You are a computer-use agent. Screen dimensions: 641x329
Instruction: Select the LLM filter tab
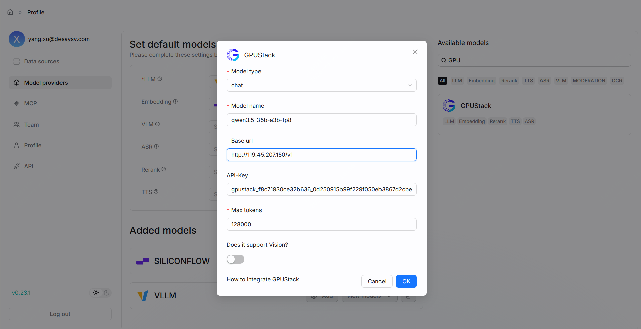[457, 81]
